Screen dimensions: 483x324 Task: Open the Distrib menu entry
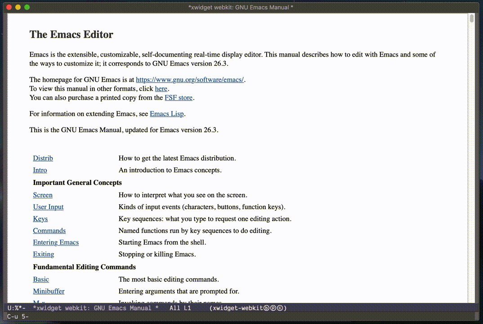pos(43,158)
